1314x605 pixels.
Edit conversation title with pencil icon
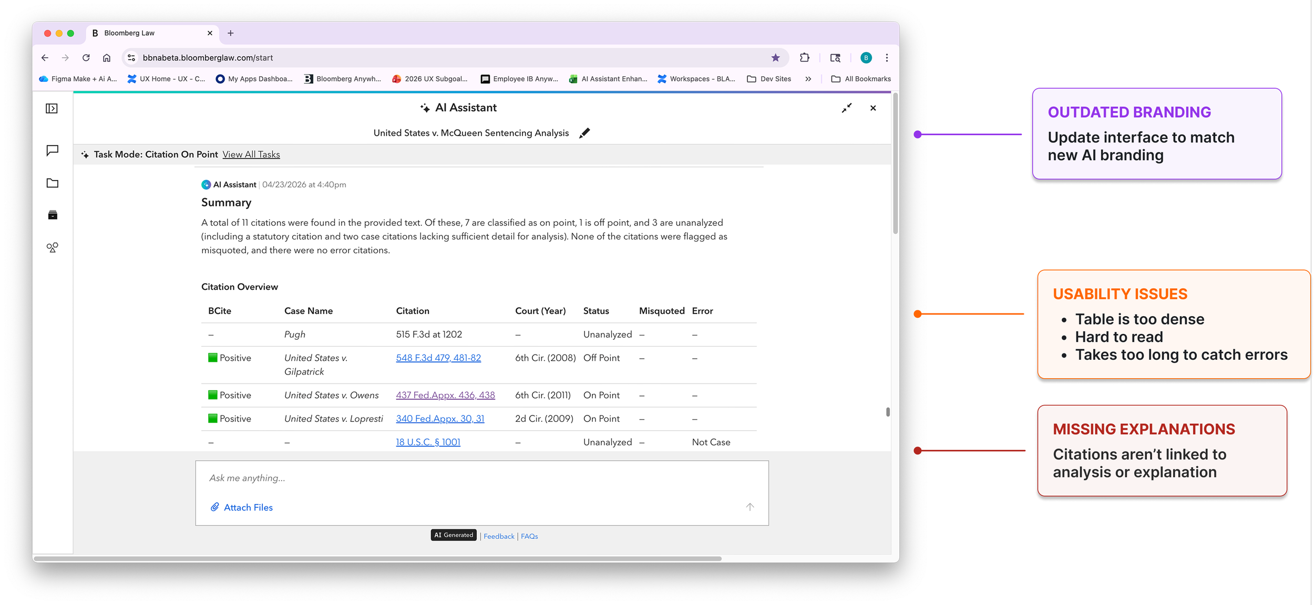tap(584, 133)
